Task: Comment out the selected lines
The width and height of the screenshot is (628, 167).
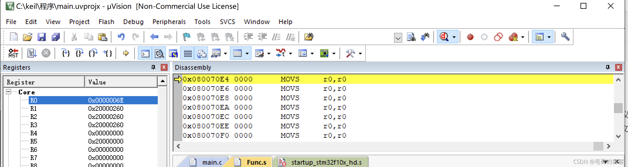Action: (x=276, y=37)
